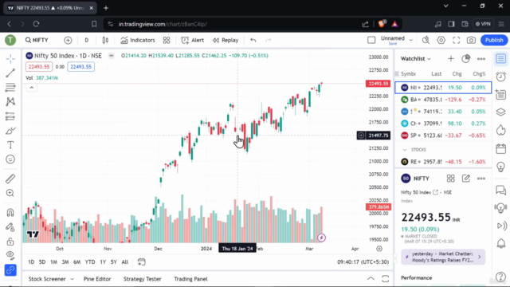Select the 5123.68 SP watchlist row

[443, 136]
